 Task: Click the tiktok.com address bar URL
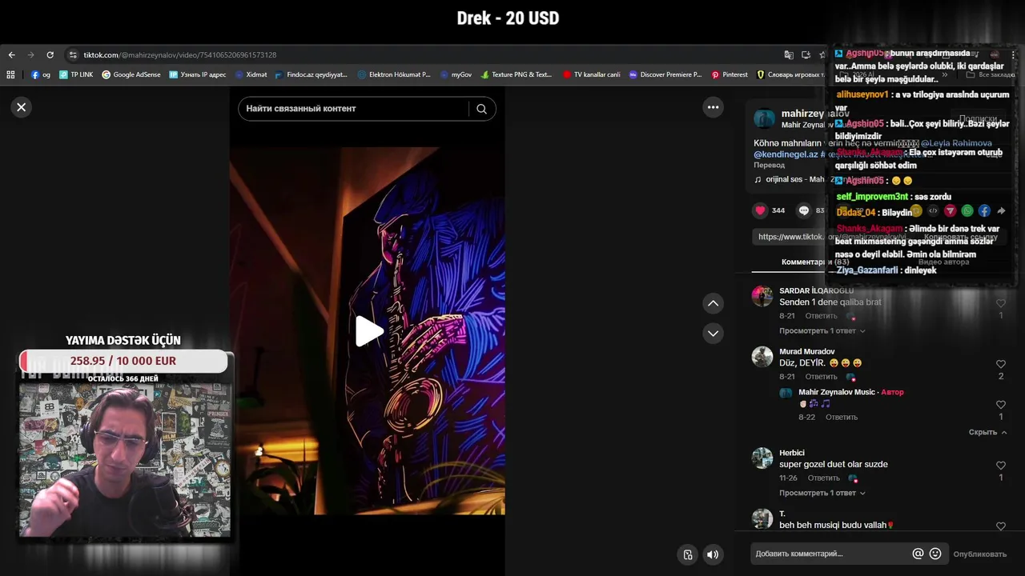(x=180, y=55)
